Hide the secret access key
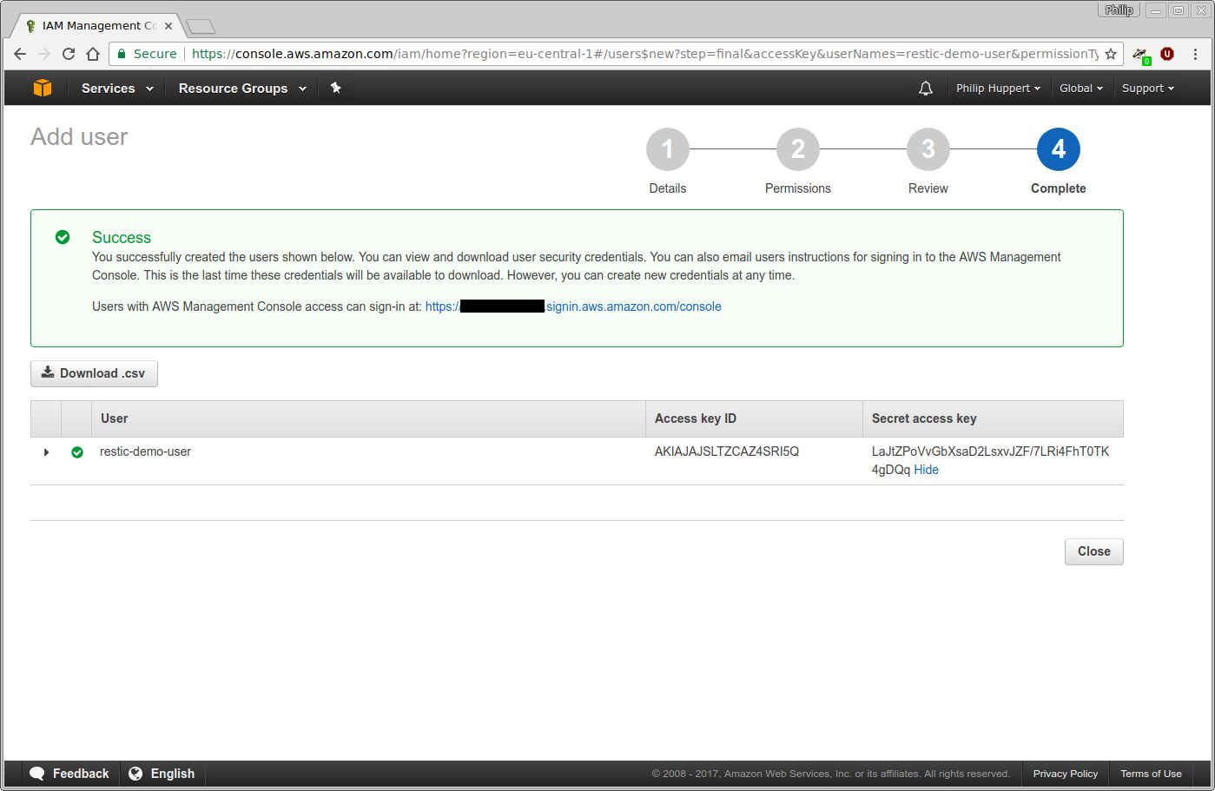Image resolution: width=1215 pixels, height=791 pixels. (926, 469)
